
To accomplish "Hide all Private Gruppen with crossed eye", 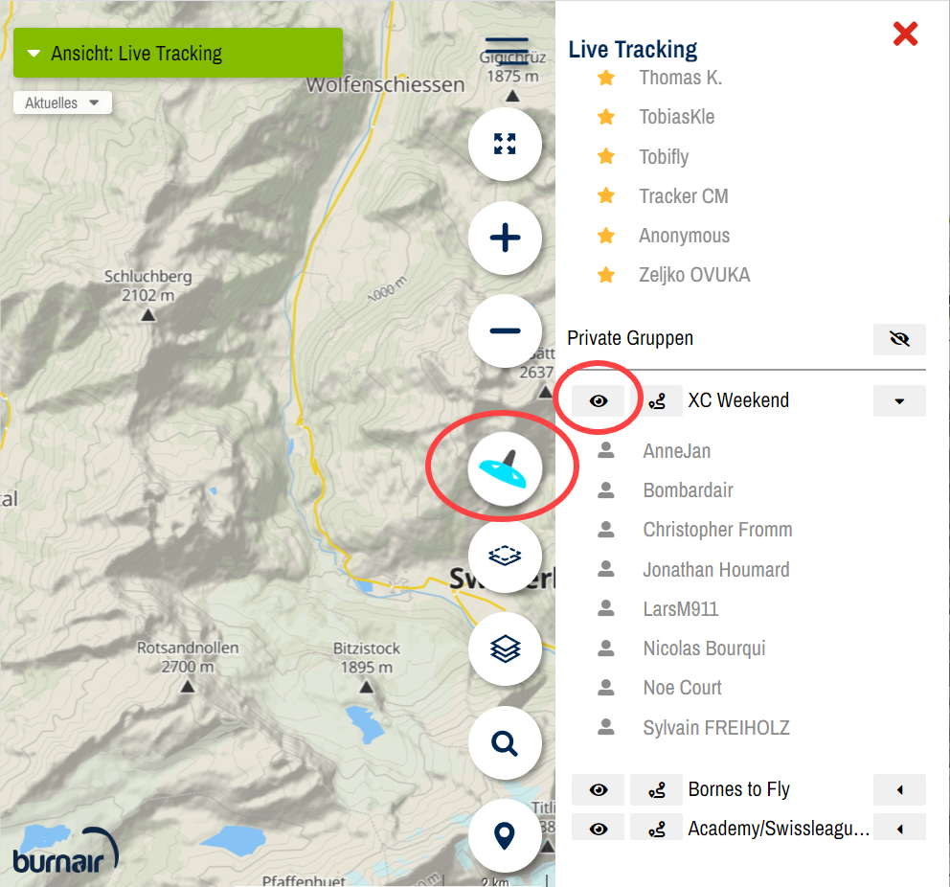I will click(x=899, y=339).
